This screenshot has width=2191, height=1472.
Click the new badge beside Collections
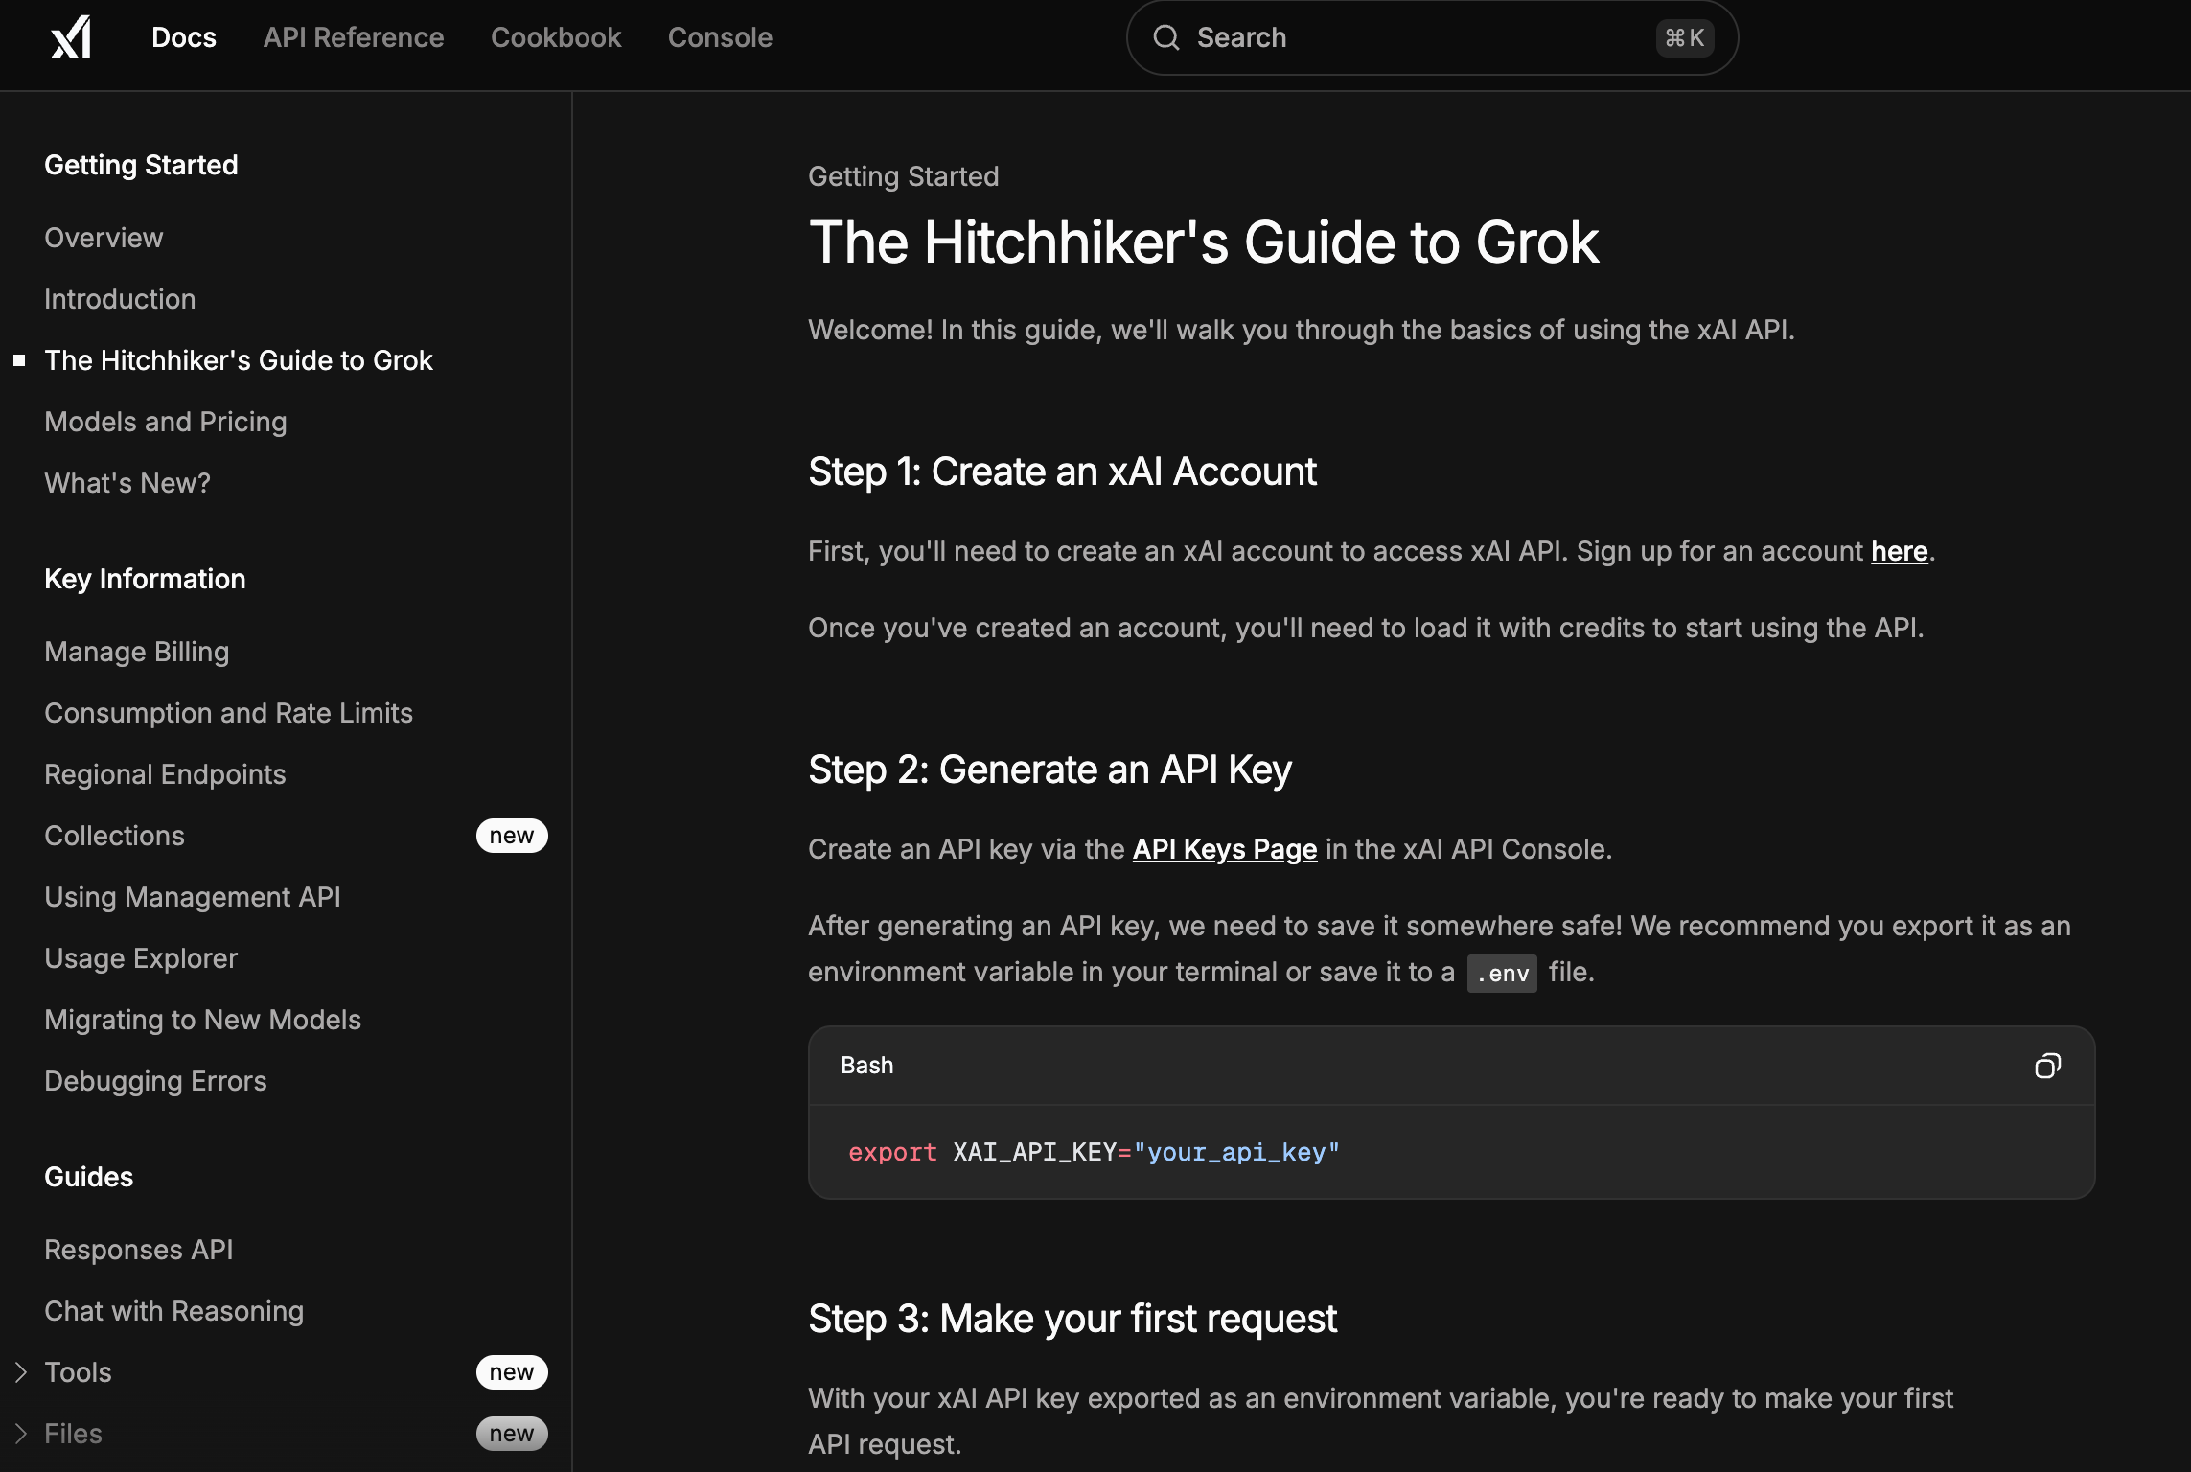click(x=511, y=836)
